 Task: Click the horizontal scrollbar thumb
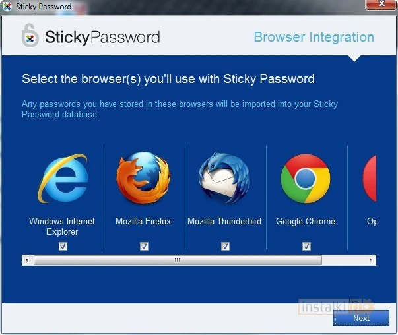(x=178, y=260)
